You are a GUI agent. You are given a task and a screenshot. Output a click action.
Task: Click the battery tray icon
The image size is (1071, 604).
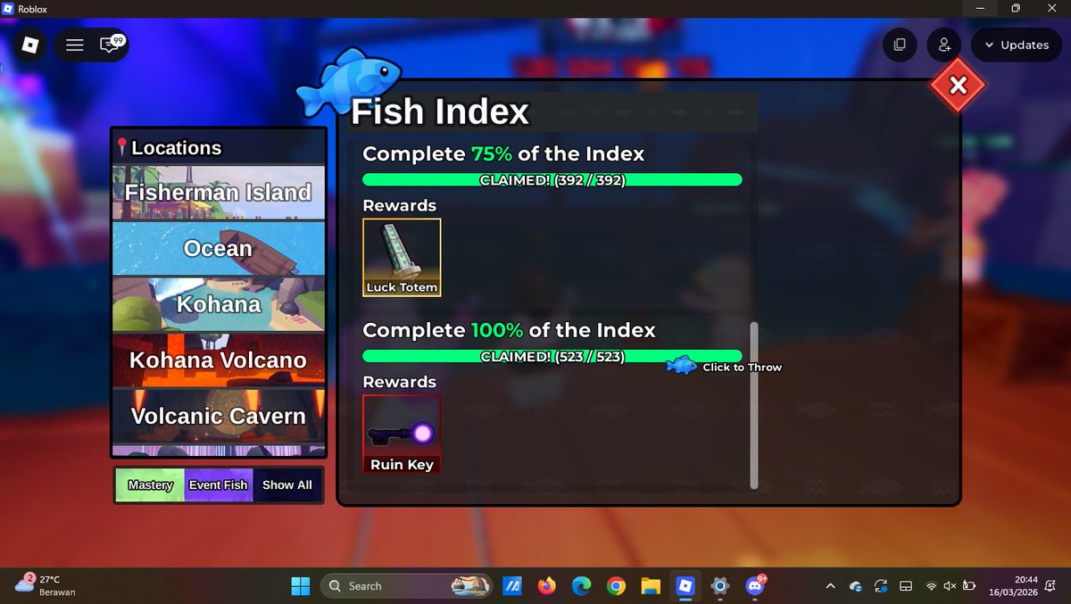coord(969,586)
